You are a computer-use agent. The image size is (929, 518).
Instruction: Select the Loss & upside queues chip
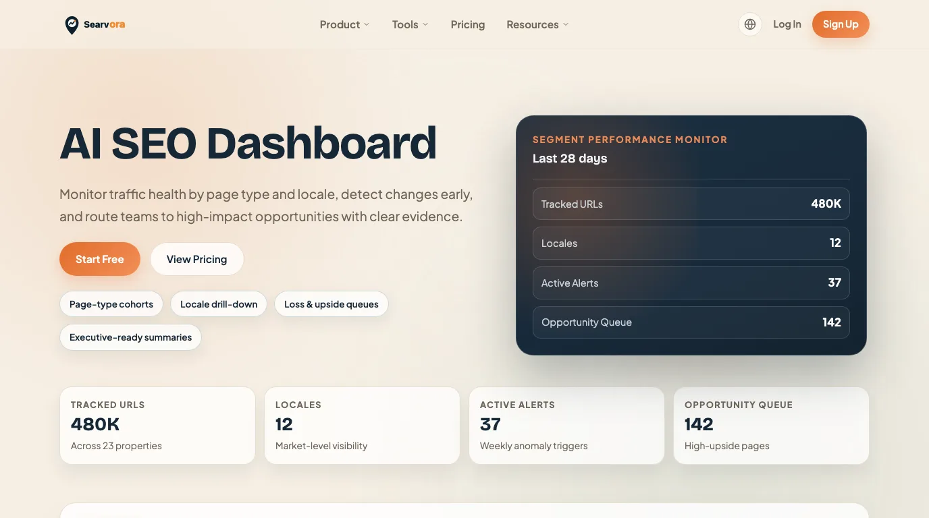click(x=331, y=304)
